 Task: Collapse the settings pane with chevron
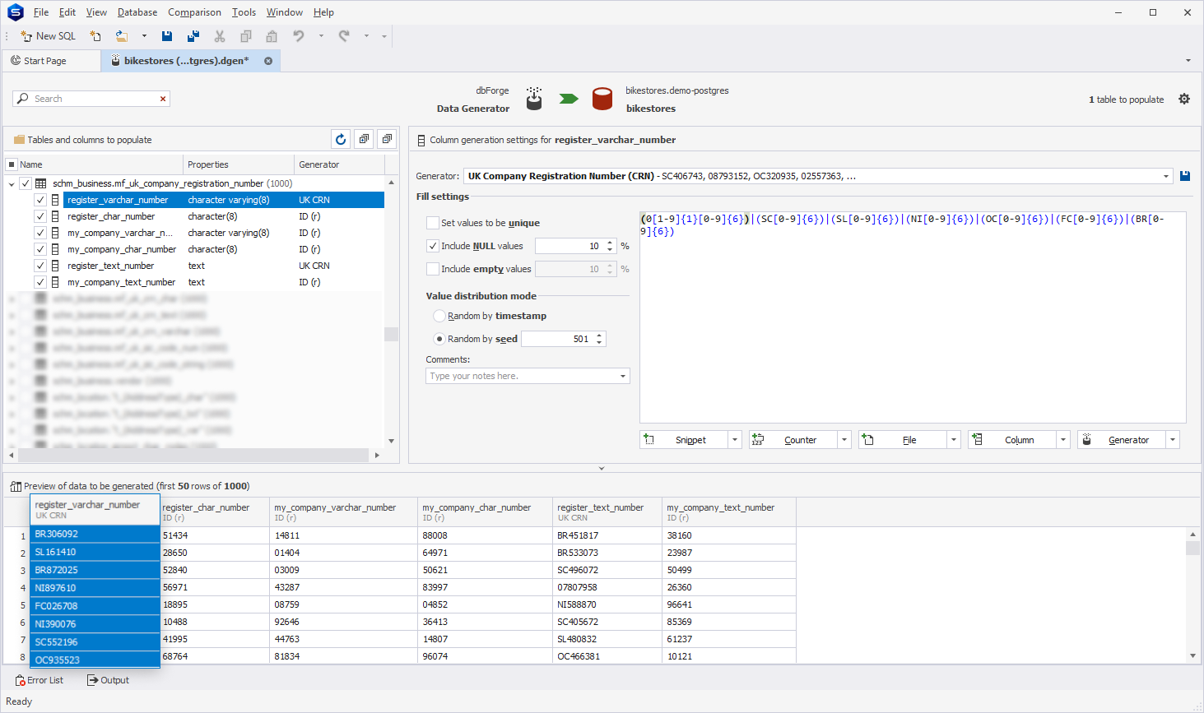[x=602, y=468]
